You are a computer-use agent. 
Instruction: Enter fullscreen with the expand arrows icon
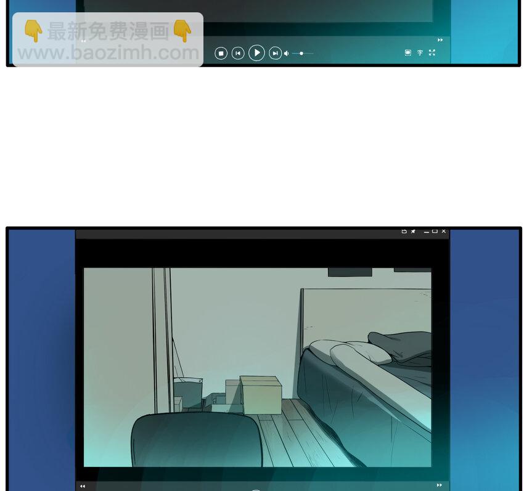coord(432,53)
